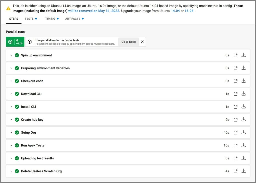256x183 pixels.
Task: Download the Setup Org step log
Action: [244, 132]
